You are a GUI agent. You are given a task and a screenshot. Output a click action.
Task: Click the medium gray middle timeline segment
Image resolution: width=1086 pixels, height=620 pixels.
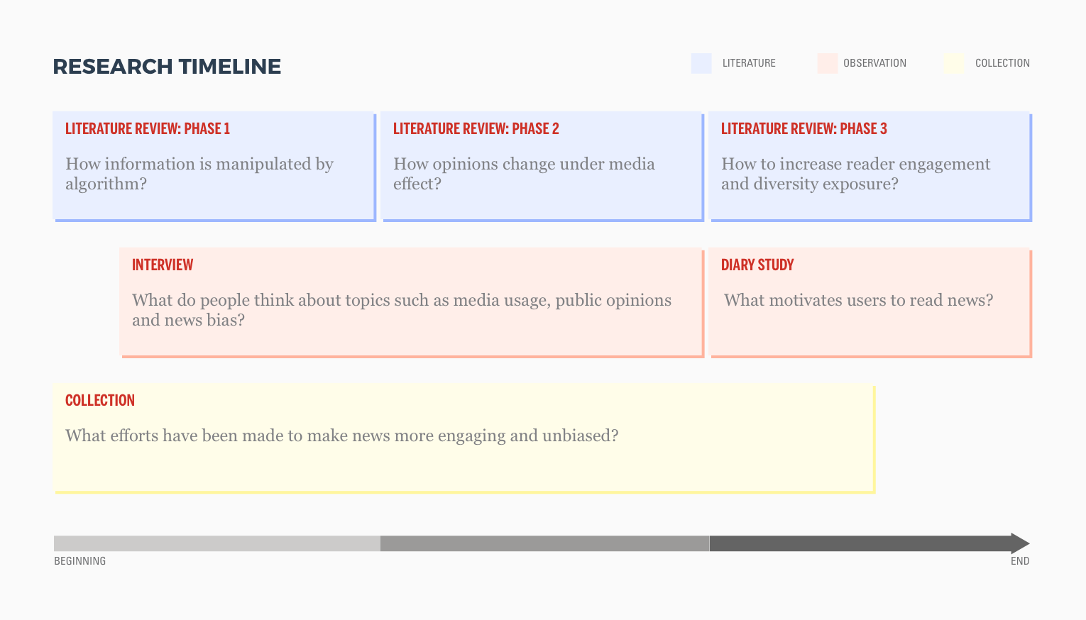pyautogui.click(x=544, y=543)
